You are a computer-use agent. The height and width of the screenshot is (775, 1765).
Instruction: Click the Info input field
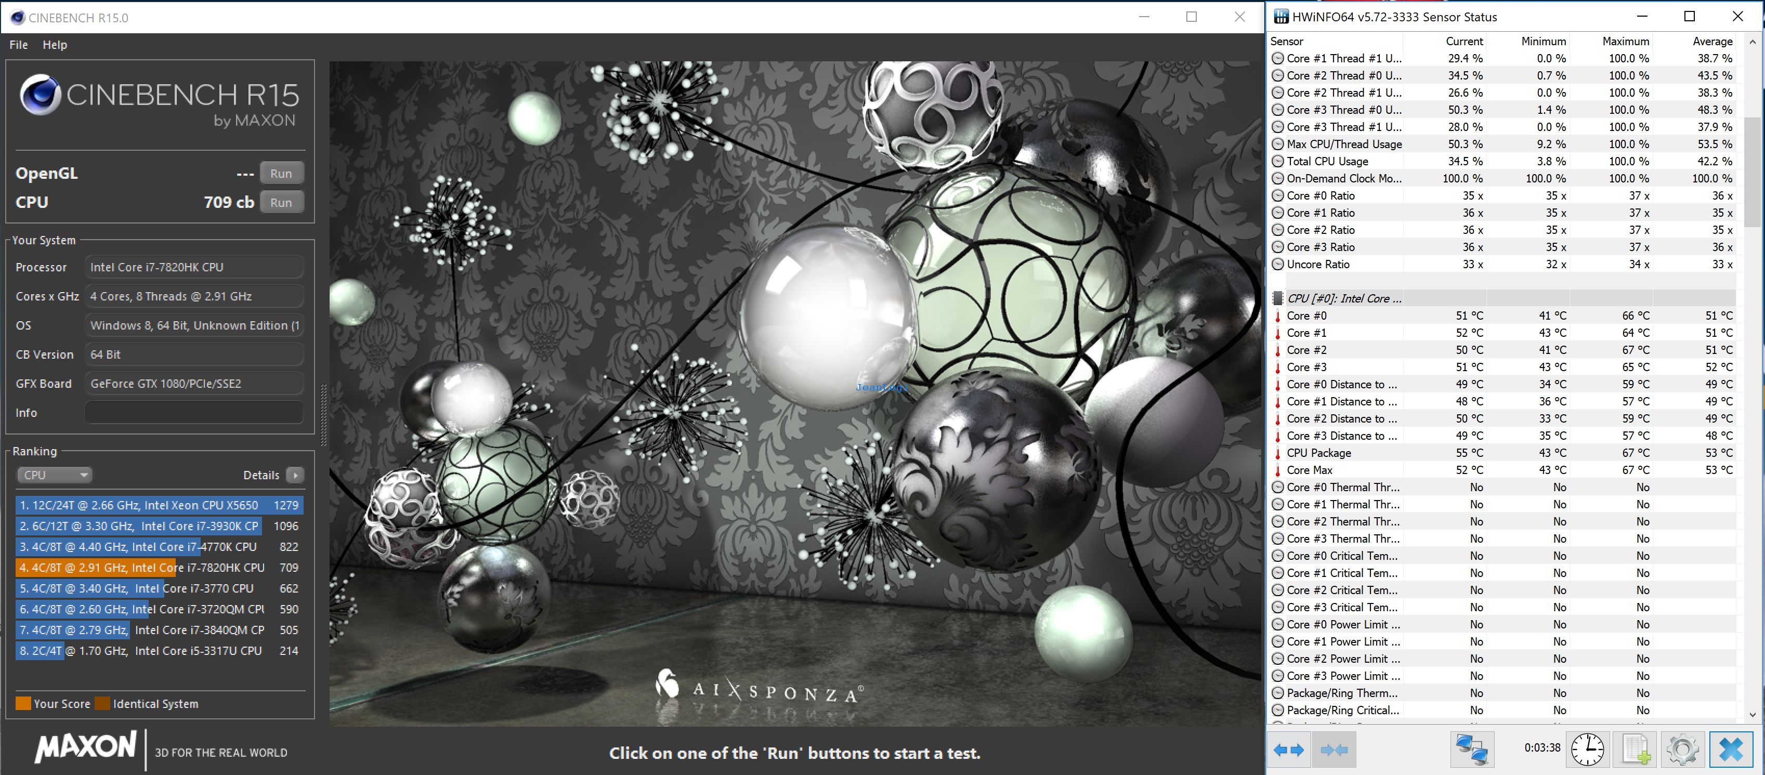tap(194, 413)
